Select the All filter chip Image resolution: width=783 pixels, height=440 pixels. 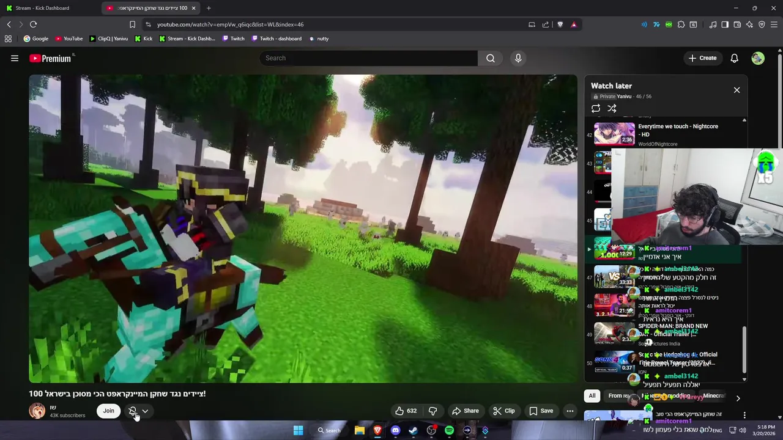point(592,396)
